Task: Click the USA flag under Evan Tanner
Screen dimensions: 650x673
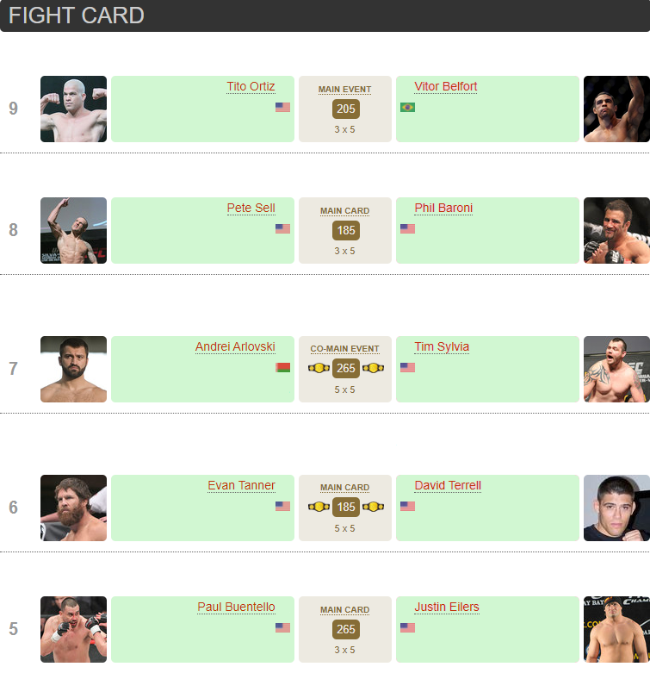Action: [282, 507]
